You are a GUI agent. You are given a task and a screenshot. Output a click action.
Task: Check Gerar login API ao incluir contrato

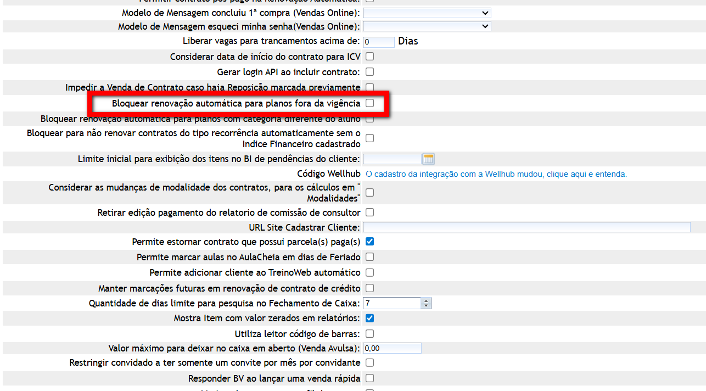pos(370,72)
